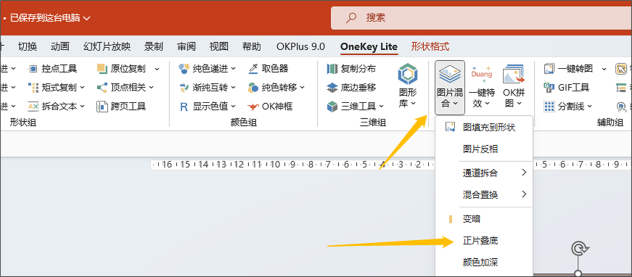Select the 显示色值 tool
The width and height of the screenshot is (632, 277).
click(207, 106)
